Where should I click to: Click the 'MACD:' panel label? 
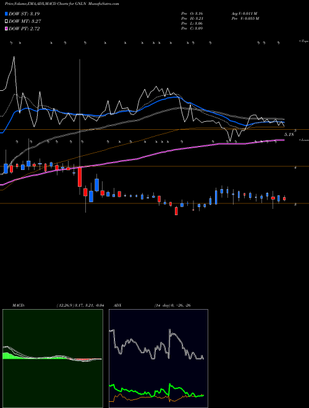click(x=19, y=305)
